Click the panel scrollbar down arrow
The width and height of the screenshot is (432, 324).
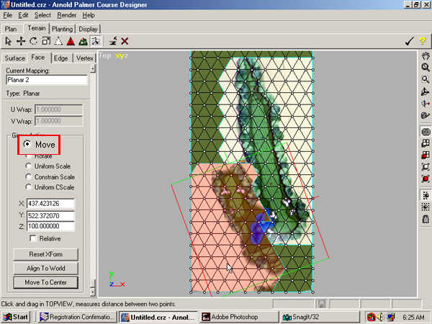point(93,292)
